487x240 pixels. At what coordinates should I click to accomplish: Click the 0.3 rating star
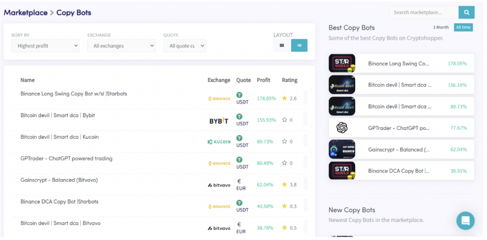284,206
